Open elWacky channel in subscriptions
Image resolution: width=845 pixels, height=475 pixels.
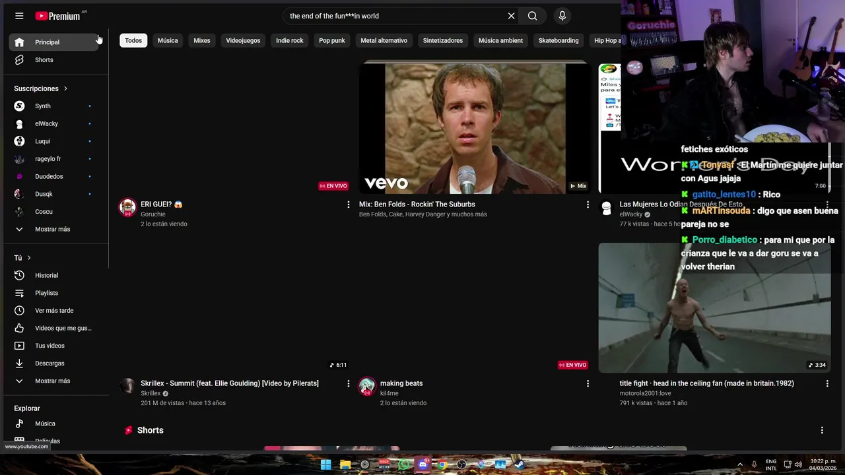tap(54, 123)
